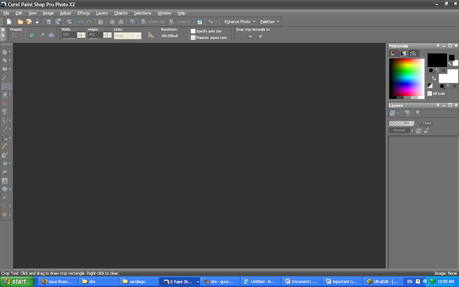
Task: Click the Redo arrow icon
Action: click(90, 22)
